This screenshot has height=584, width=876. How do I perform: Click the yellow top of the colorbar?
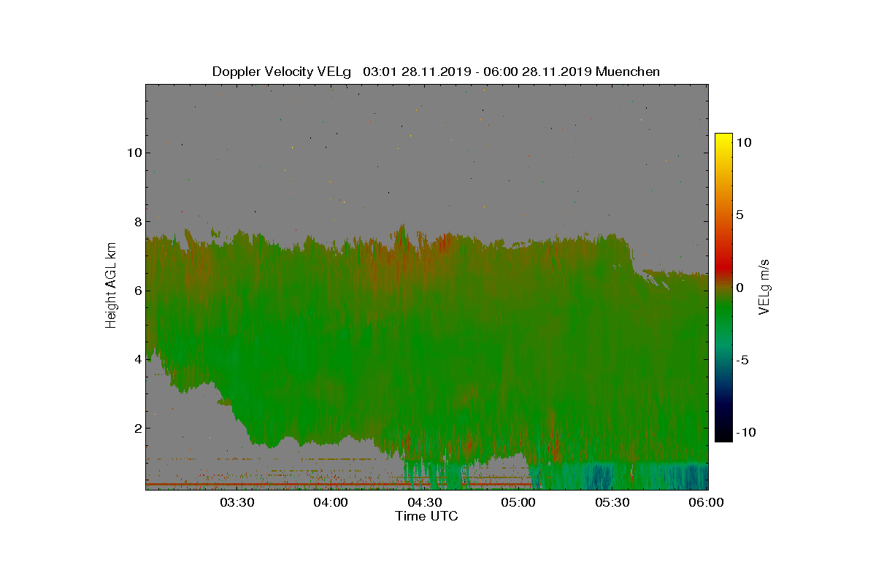click(x=723, y=139)
